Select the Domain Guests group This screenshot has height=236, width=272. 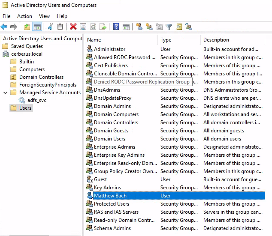tap(111, 131)
